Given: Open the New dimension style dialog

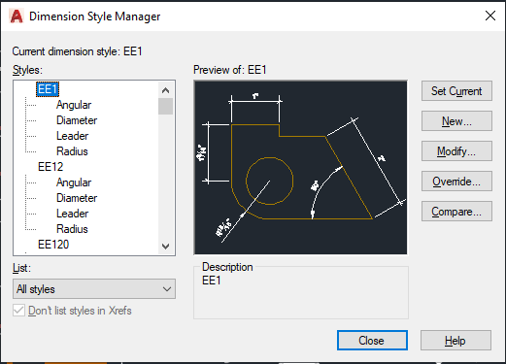Looking at the screenshot, I should point(456,121).
